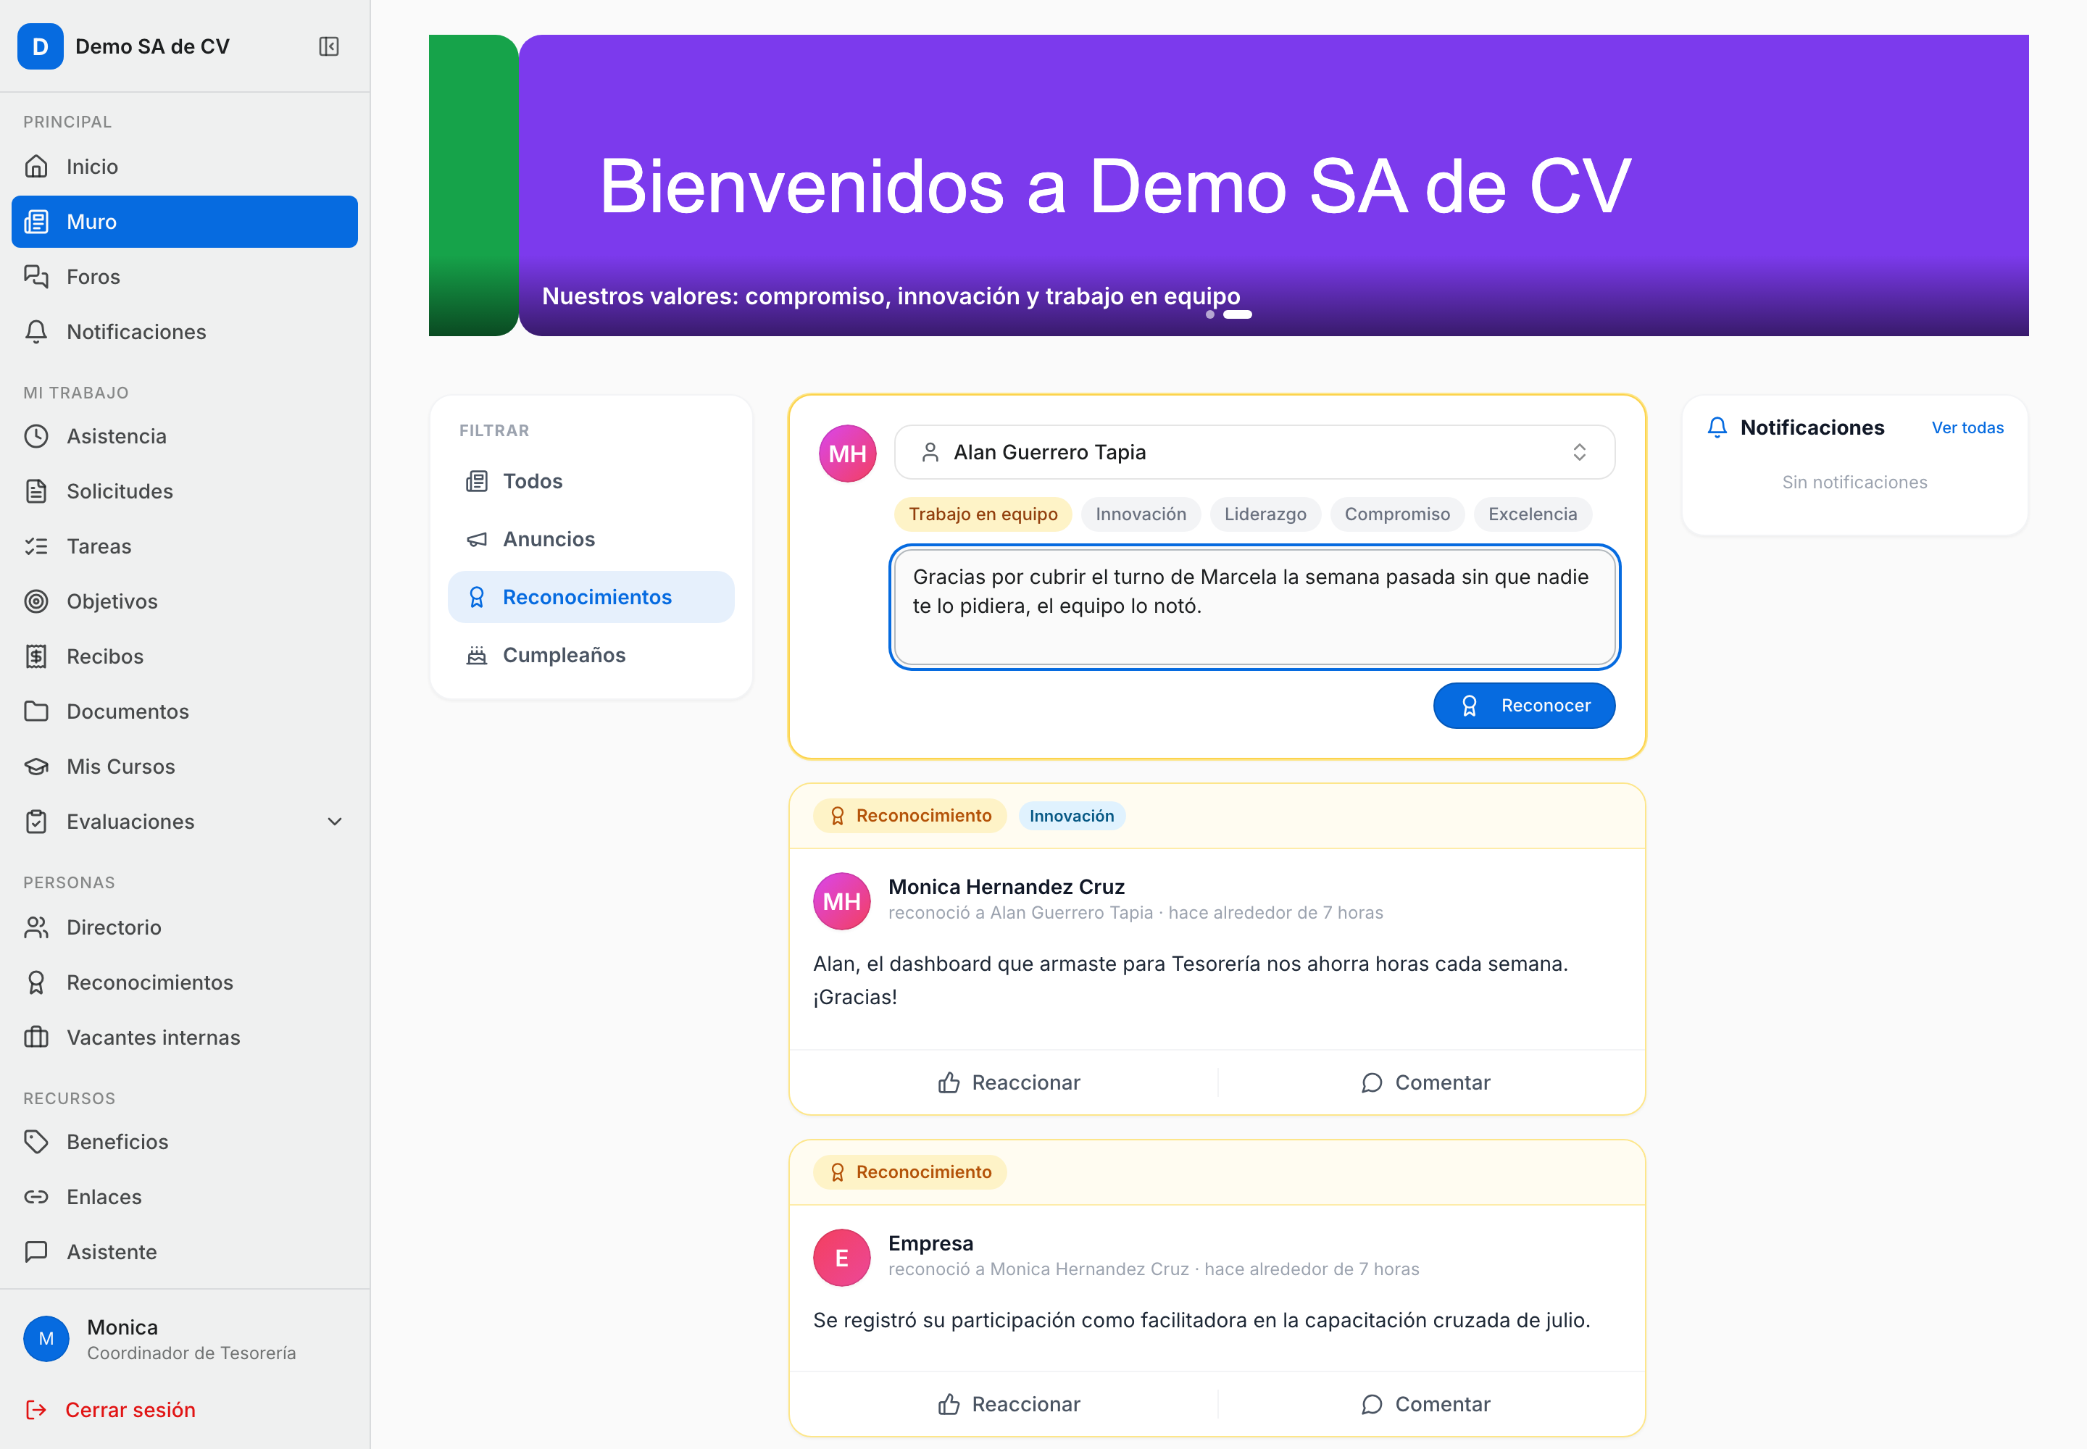This screenshot has width=2087, height=1449.
Task: Click the Documentos folder icon
Action: [36, 711]
